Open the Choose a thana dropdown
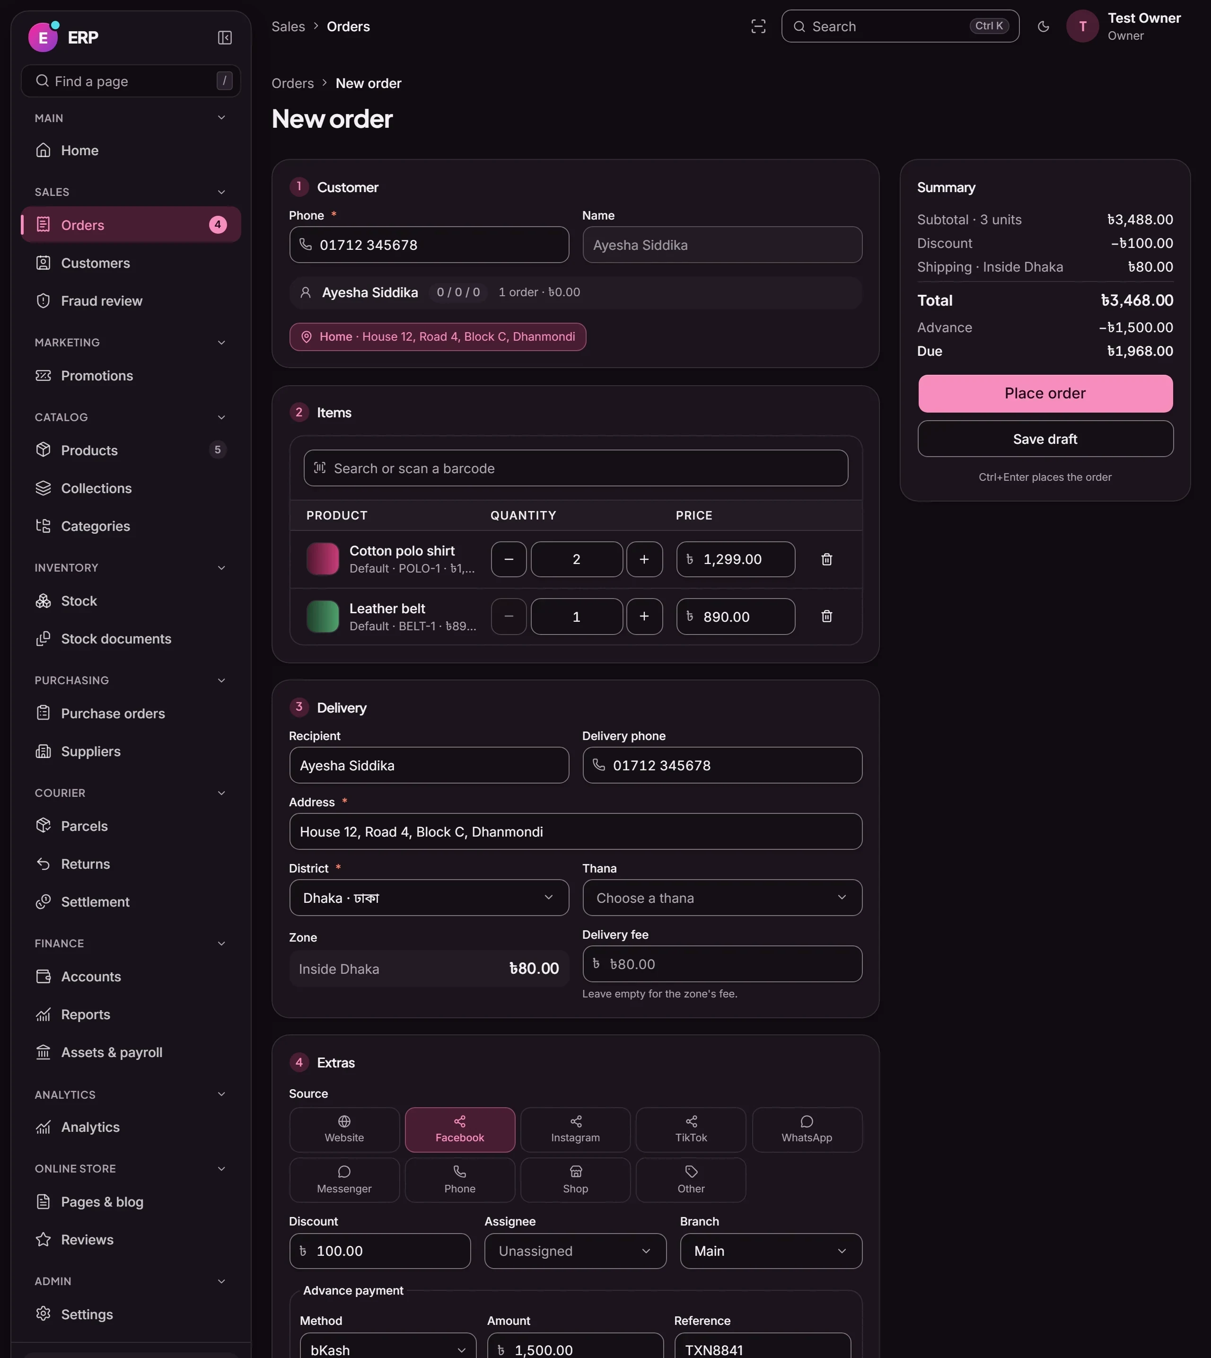Viewport: 1211px width, 1358px height. (x=723, y=897)
